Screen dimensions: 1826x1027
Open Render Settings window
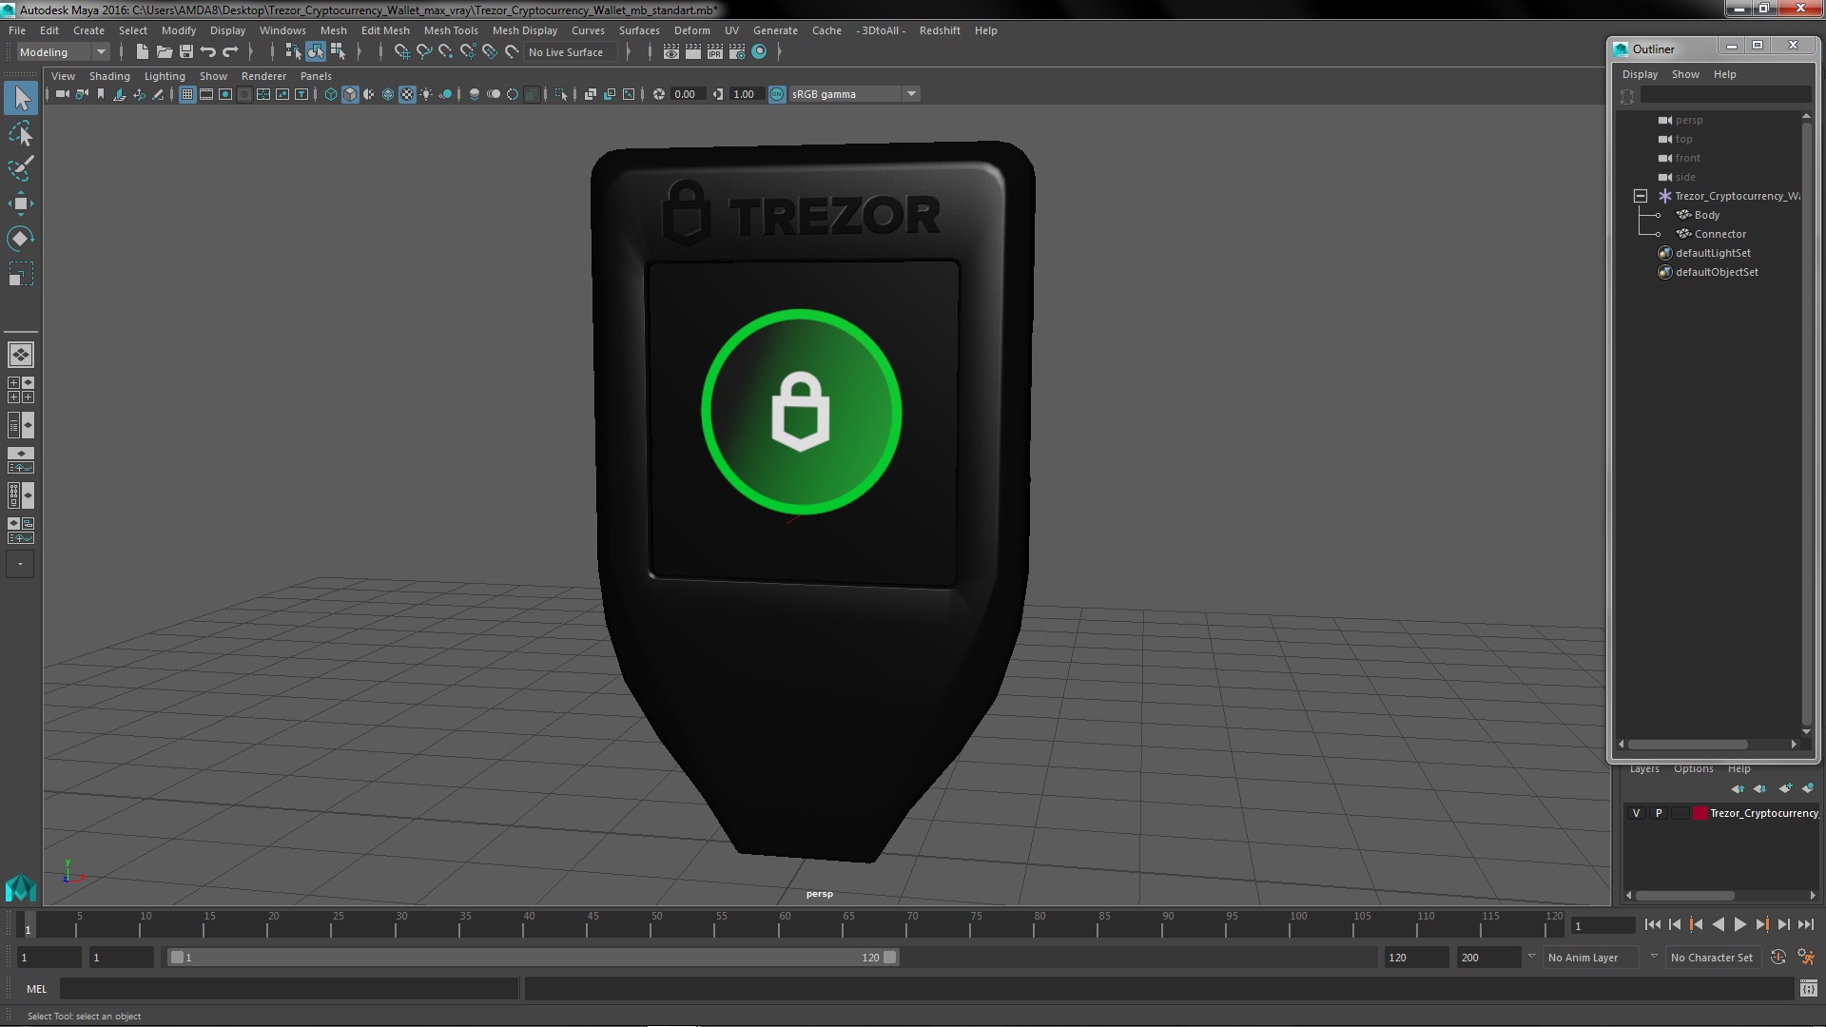(x=737, y=52)
